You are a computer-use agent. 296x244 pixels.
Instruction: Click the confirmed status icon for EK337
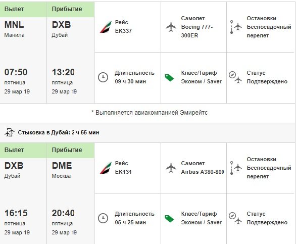tap(235, 77)
